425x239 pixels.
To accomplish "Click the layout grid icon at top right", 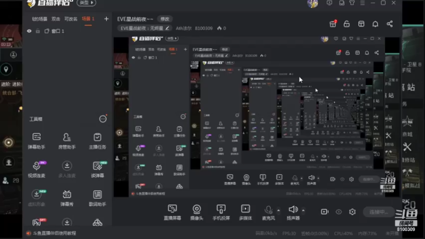I will tap(361, 24).
